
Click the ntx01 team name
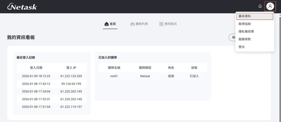114,76
